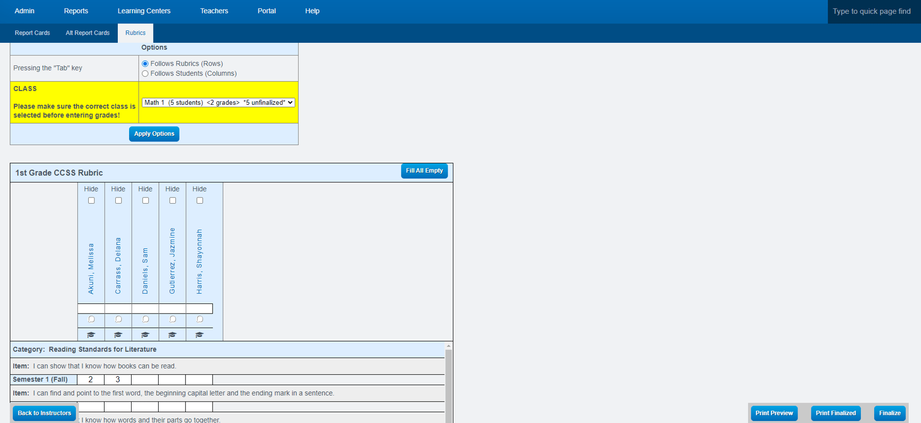Click the Apply Options button
921x423 pixels.
coord(154,134)
